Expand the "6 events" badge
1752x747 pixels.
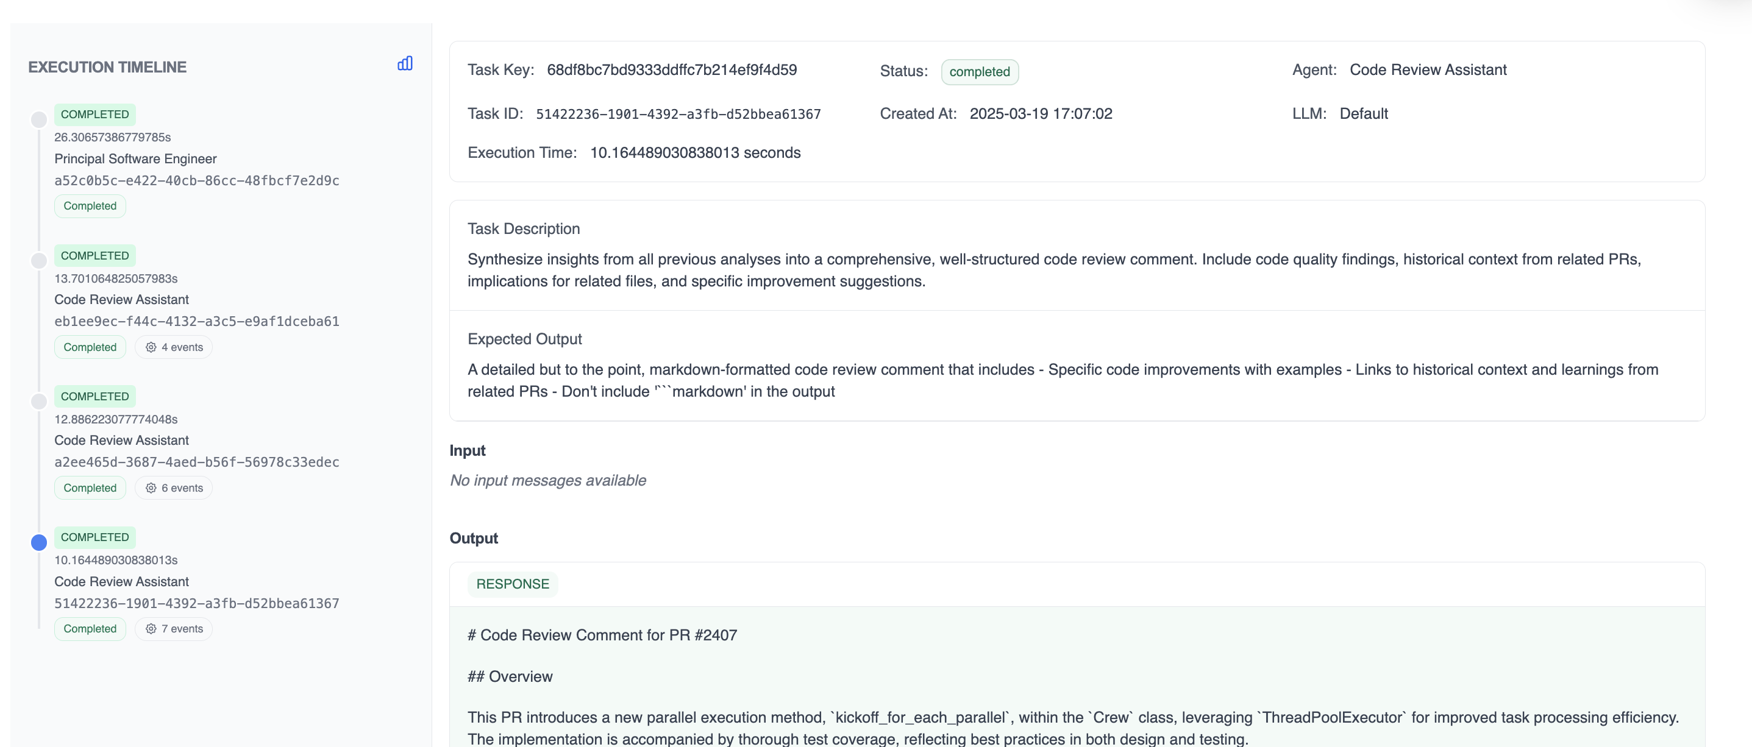pos(173,487)
